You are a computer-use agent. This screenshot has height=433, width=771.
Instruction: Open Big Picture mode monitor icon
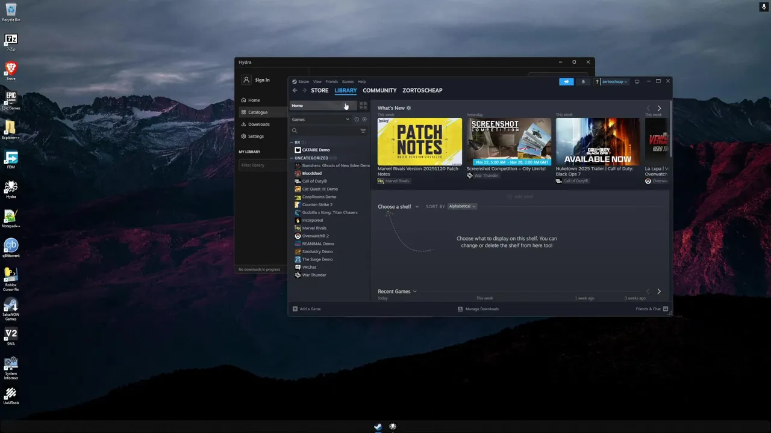pyautogui.click(x=637, y=82)
